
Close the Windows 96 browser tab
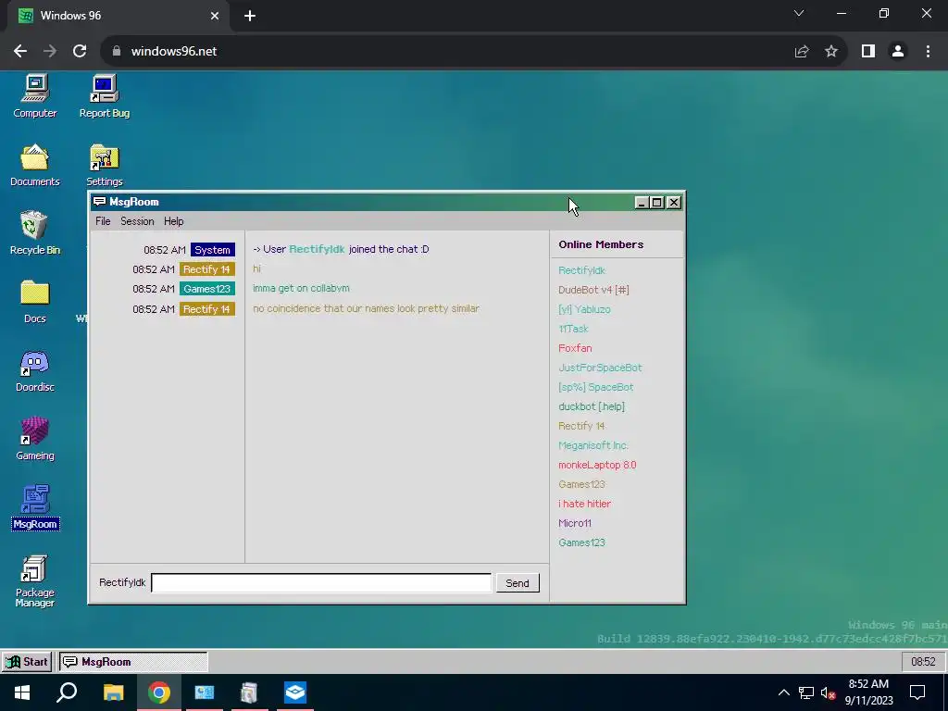(x=215, y=16)
